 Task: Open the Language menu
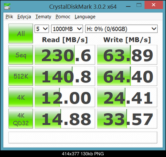[x=85, y=17]
